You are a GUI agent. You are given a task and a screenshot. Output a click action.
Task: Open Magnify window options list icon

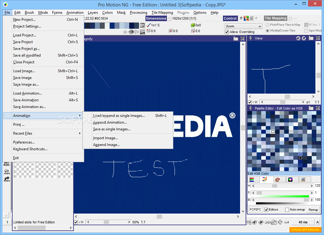pyautogui.click(x=236, y=39)
